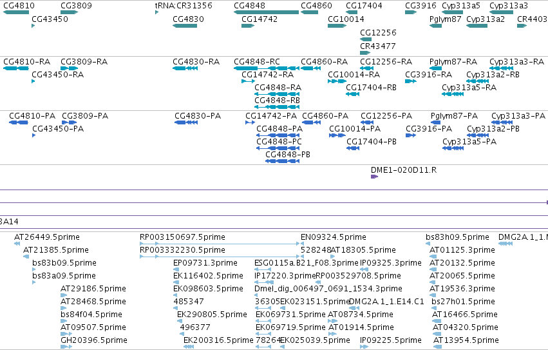The height and width of the screenshot is (350, 548).
Task: Select the CG3916 gene label
Action: [420, 6]
